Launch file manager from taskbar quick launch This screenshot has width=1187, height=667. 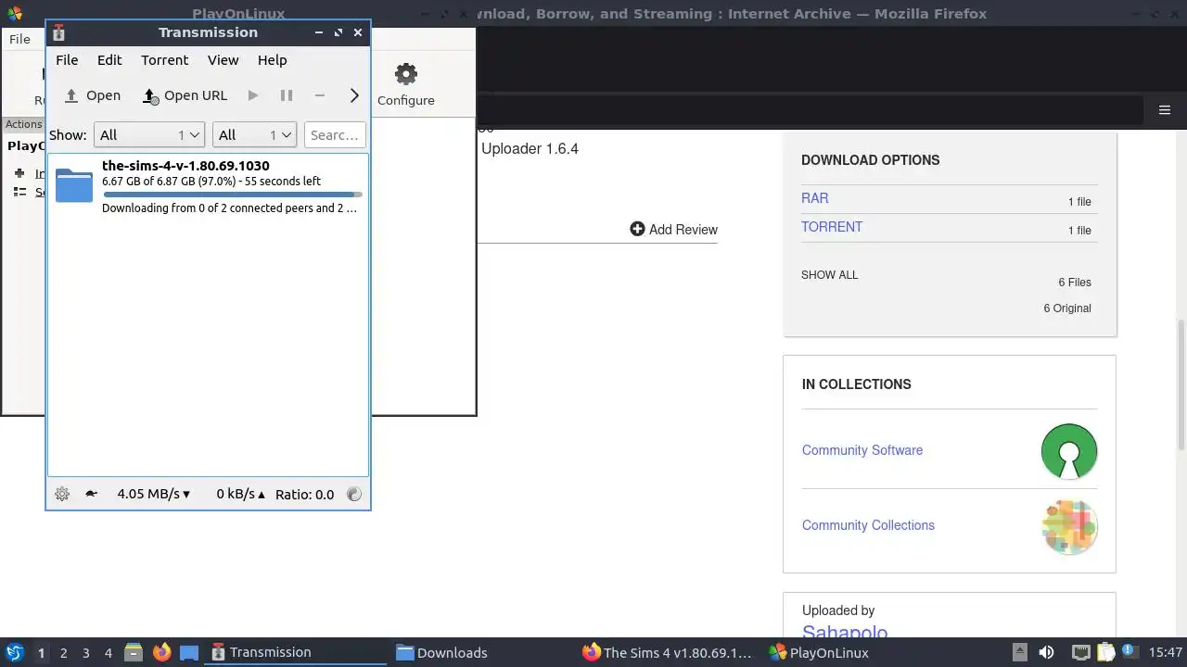click(x=134, y=653)
